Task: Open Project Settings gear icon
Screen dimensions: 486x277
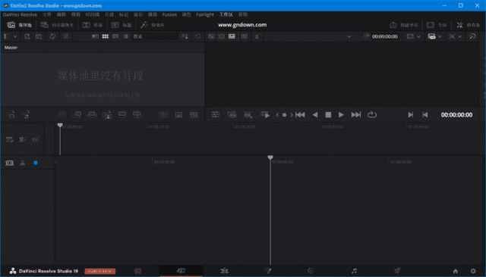Action: pyautogui.click(x=473, y=271)
